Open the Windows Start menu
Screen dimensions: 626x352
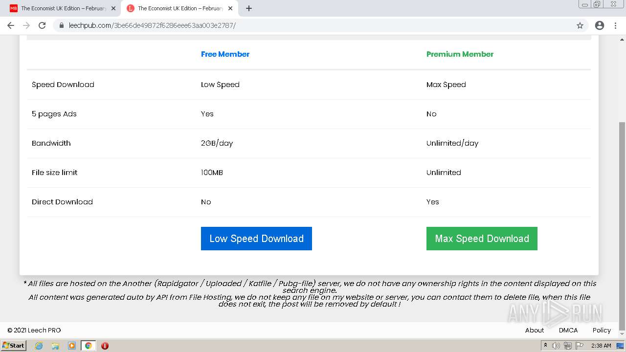pos(14,346)
